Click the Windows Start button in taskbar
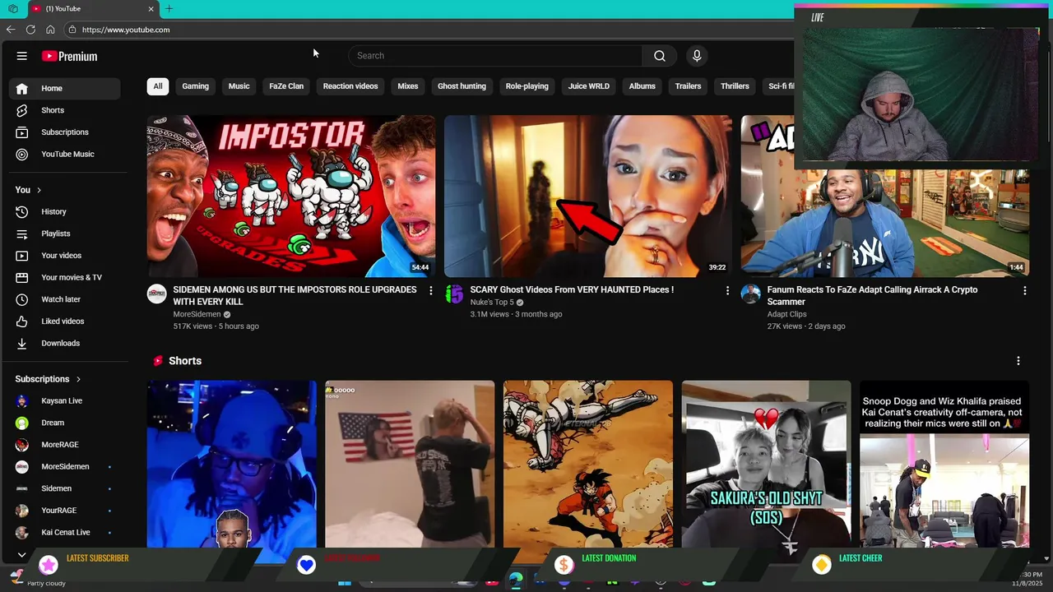 click(345, 582)
